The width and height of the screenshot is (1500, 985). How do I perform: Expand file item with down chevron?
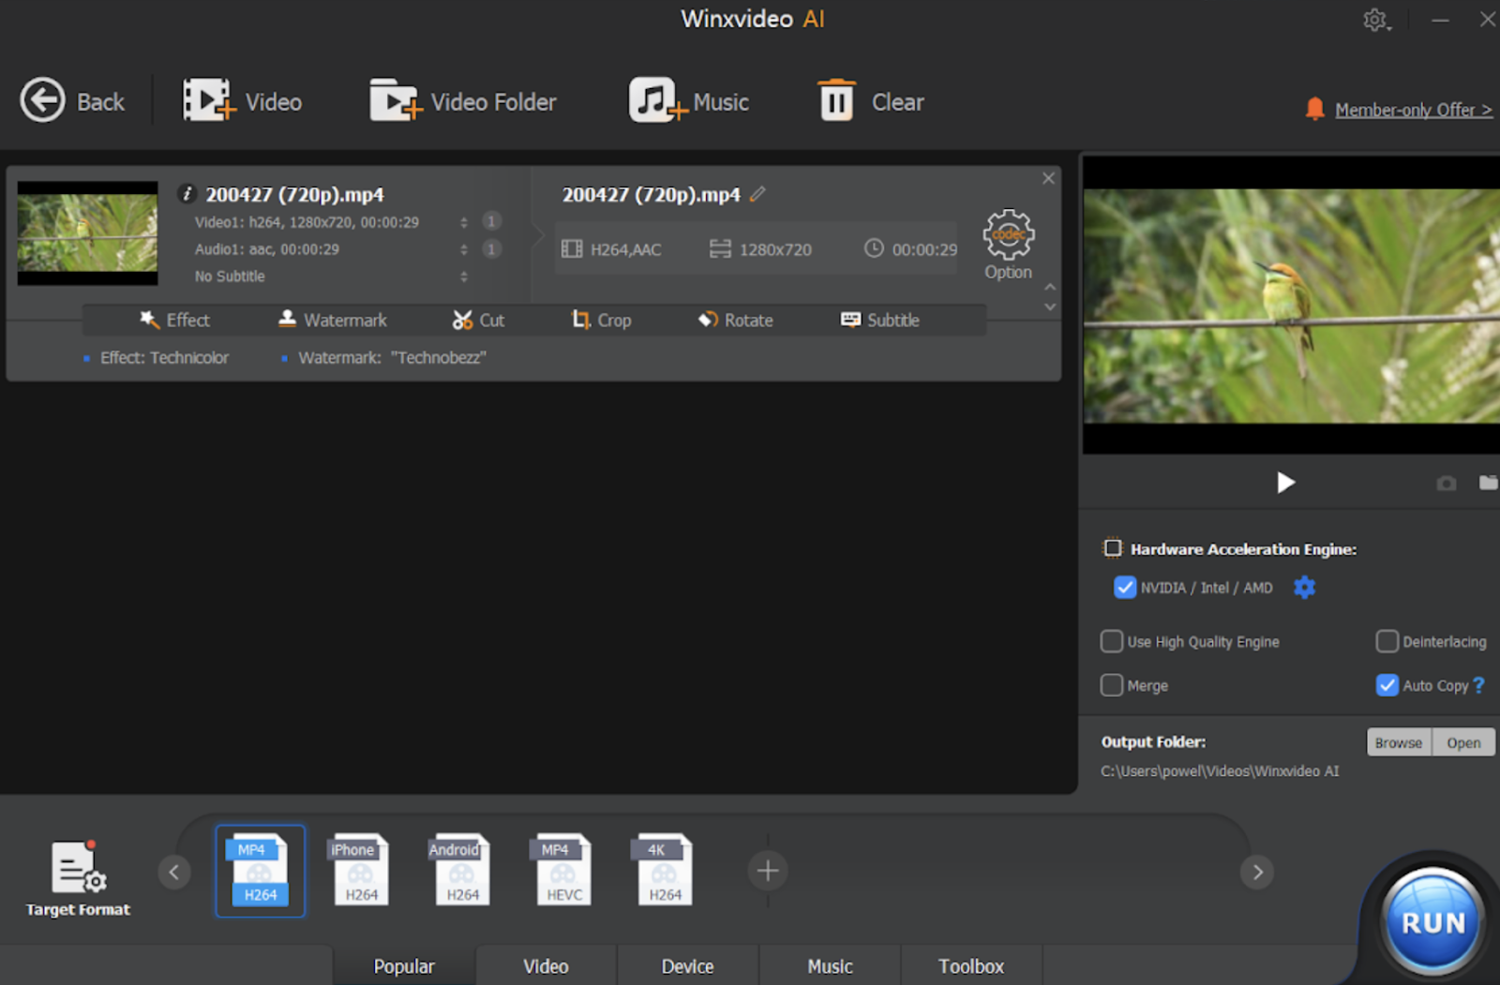click(1050, 306)
